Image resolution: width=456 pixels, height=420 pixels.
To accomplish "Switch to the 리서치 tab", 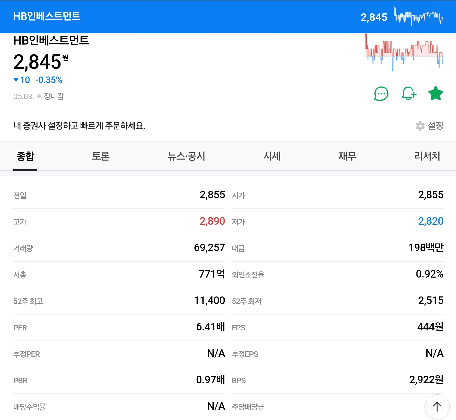I will pos(427,156).
